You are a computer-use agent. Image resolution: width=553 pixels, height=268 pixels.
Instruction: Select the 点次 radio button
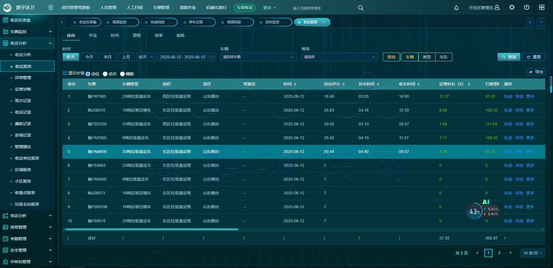(105, 74)
